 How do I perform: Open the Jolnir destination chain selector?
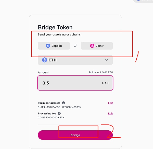point(97,46)
